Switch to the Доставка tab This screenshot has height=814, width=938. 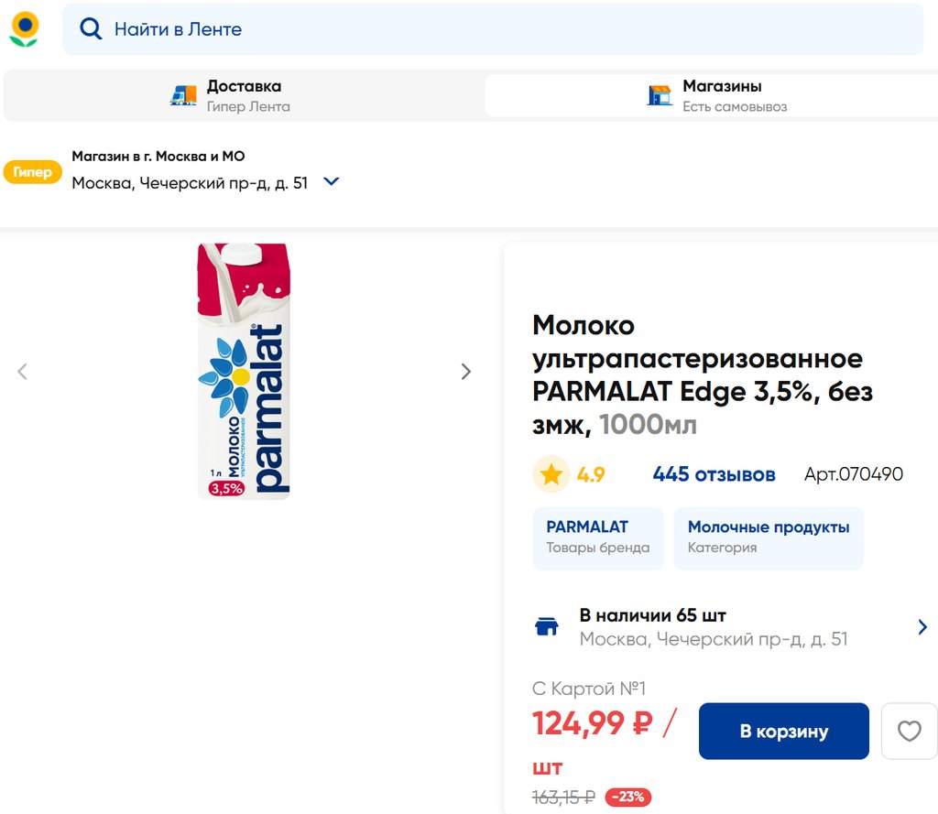click(244, 95)
